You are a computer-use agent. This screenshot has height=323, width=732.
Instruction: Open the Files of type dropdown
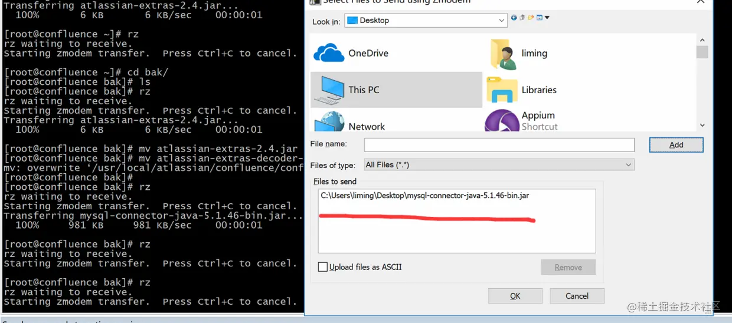pyautogui.click(x=499, y=165)
